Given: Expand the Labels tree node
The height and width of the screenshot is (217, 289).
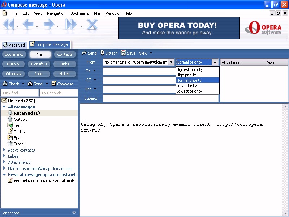Looking at the screenshot, I should 4,156.
